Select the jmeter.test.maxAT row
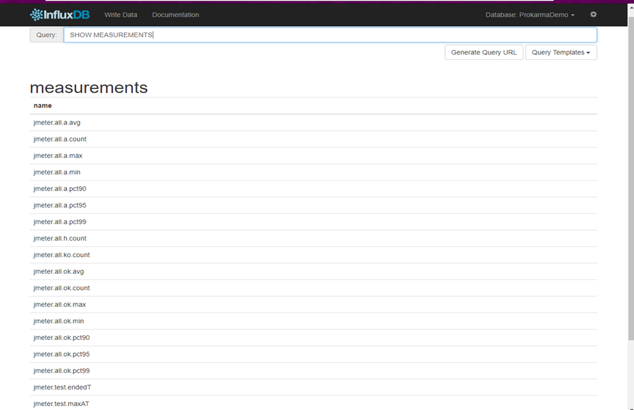The image size is (634, 410). coord(314,403)
